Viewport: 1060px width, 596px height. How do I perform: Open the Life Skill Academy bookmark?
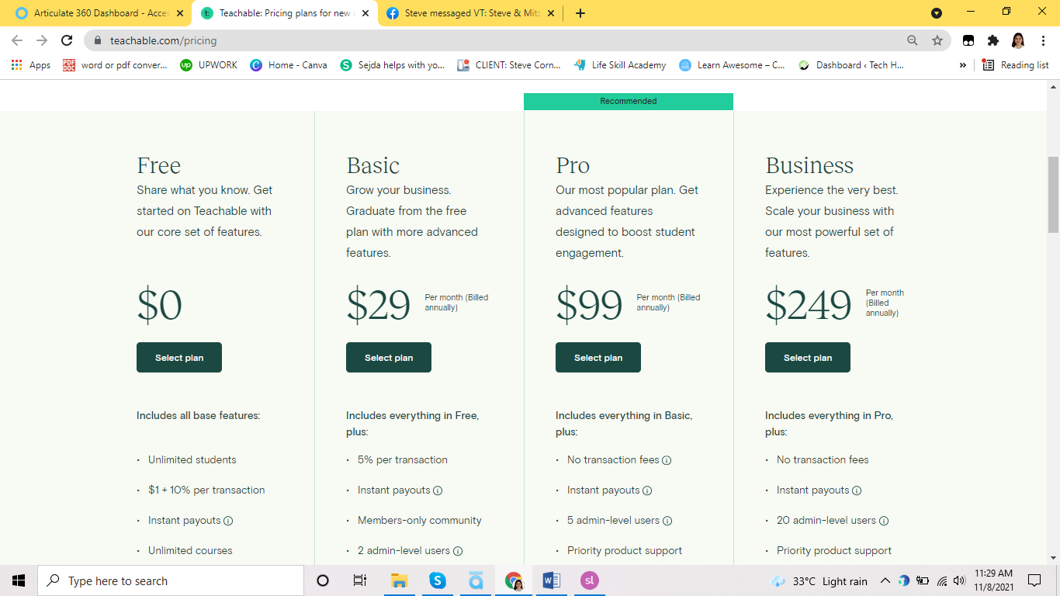pos(620,65)
